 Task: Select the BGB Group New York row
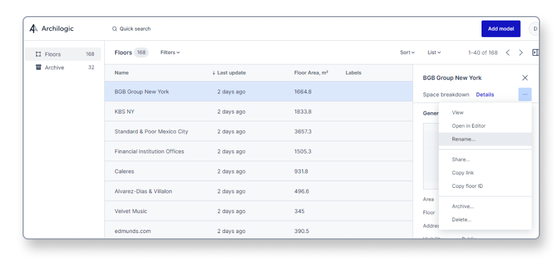pos(259,92)
